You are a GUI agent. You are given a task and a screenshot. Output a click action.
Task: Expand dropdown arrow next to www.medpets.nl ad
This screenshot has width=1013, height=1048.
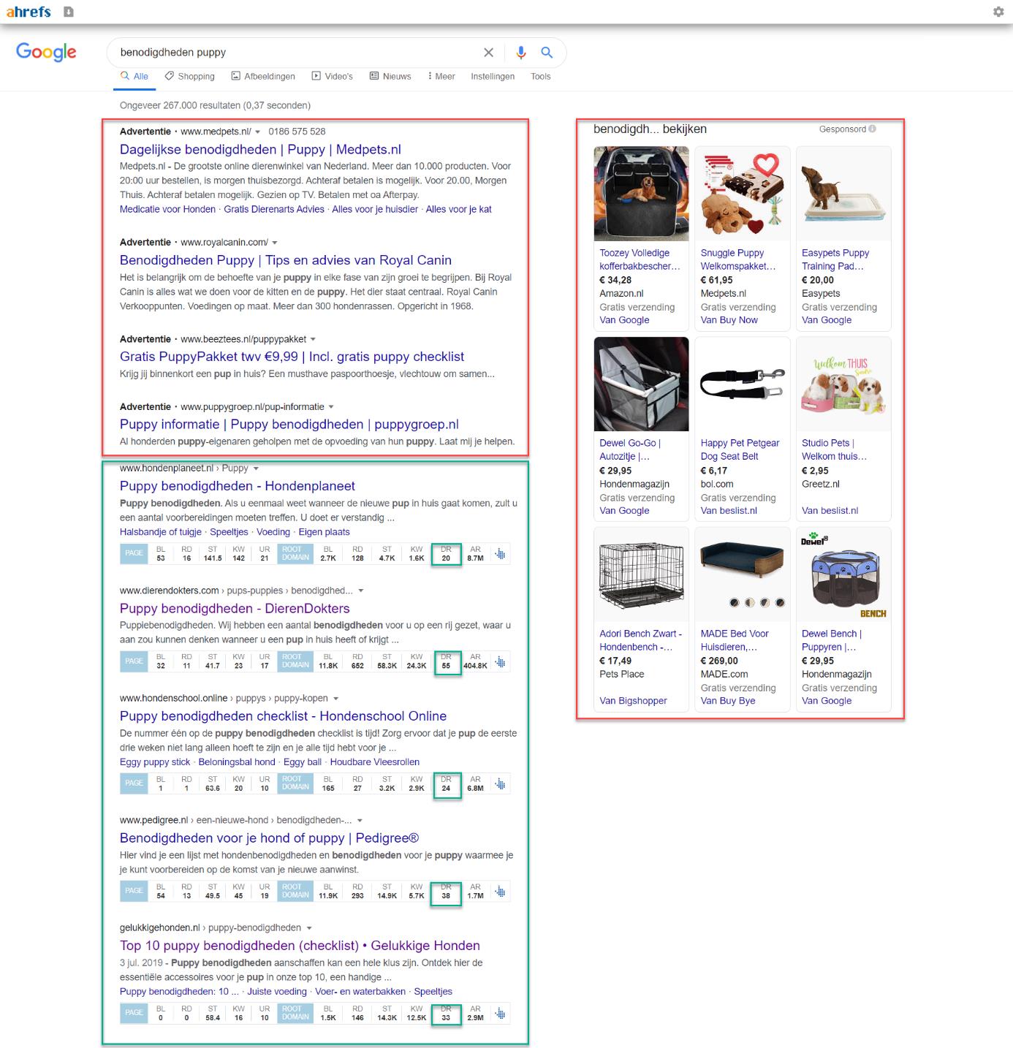257,132
